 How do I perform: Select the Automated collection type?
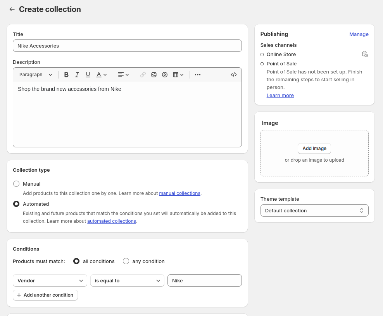[16, 204]
